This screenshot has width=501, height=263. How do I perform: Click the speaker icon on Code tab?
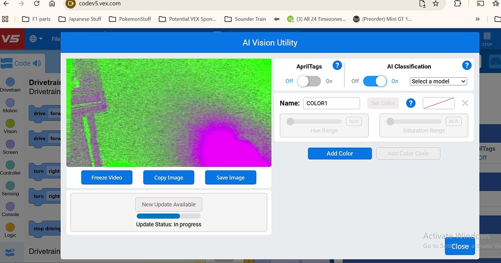37,63
